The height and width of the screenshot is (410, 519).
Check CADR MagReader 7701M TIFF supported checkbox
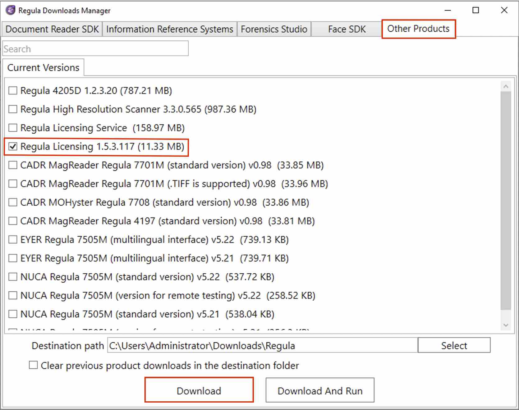coord(13,184)
